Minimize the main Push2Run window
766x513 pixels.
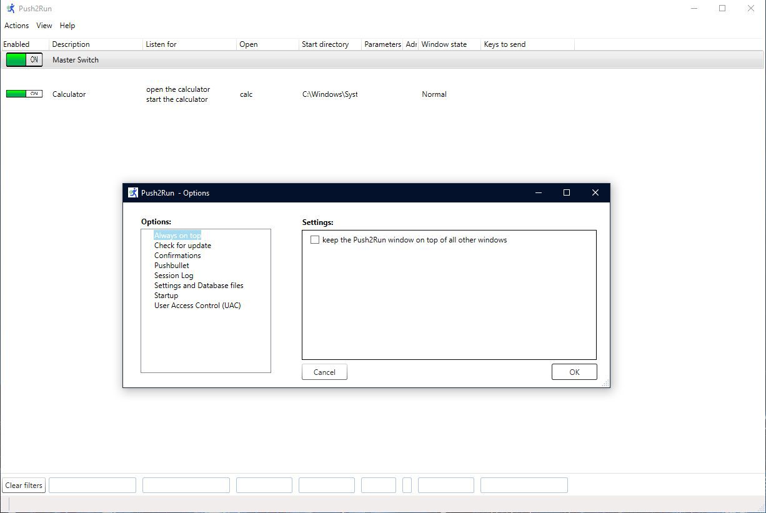(694, 9)
